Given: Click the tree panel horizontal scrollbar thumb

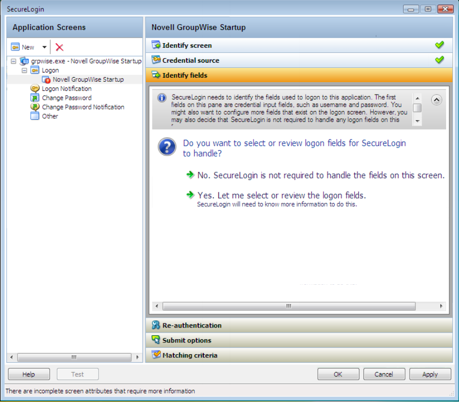Looking at the screenshot, I should [x=74, y=357].
